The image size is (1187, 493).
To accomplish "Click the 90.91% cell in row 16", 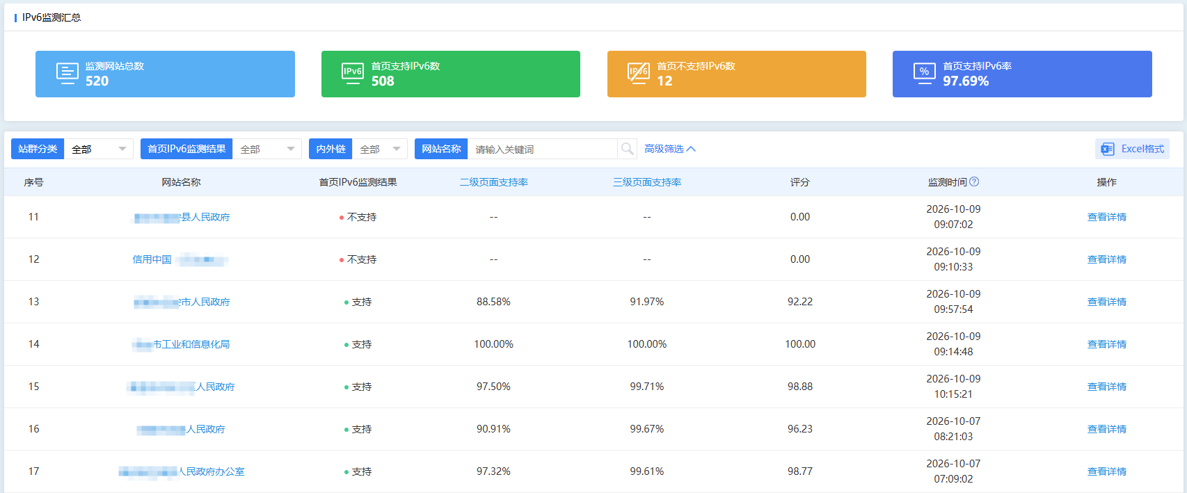I will pos(493,429).
